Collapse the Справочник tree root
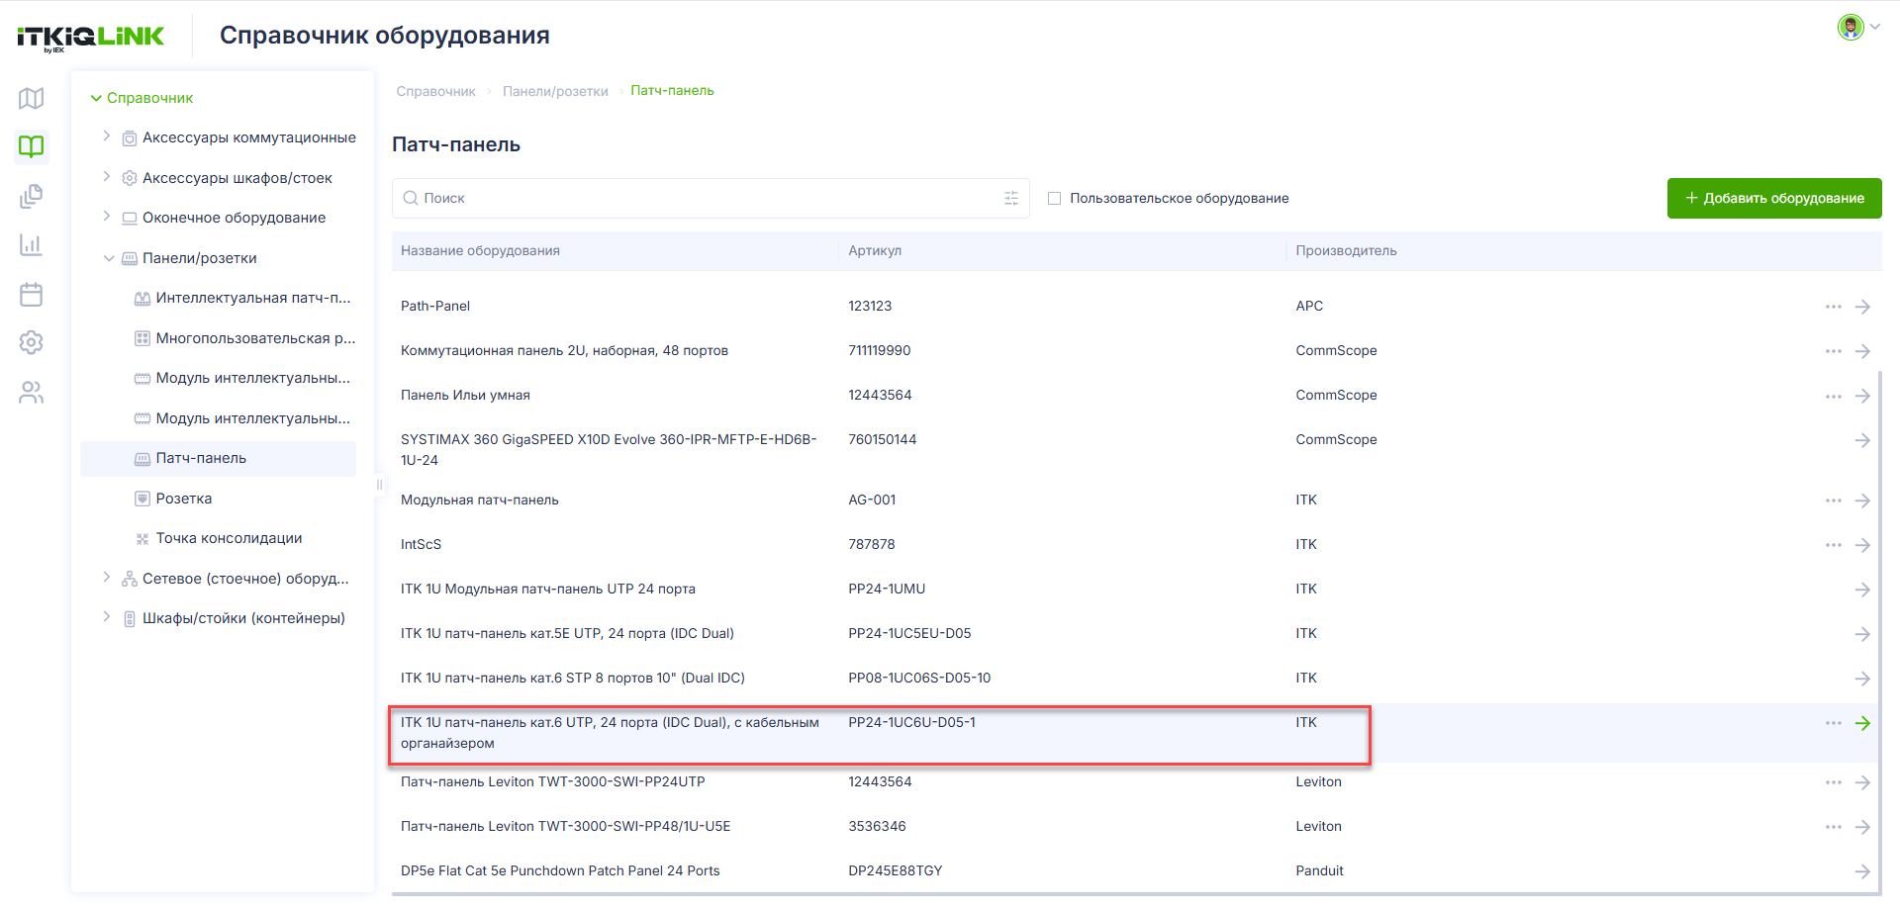1900x910 pixels. pyautogui.click(x=96, y=98)
